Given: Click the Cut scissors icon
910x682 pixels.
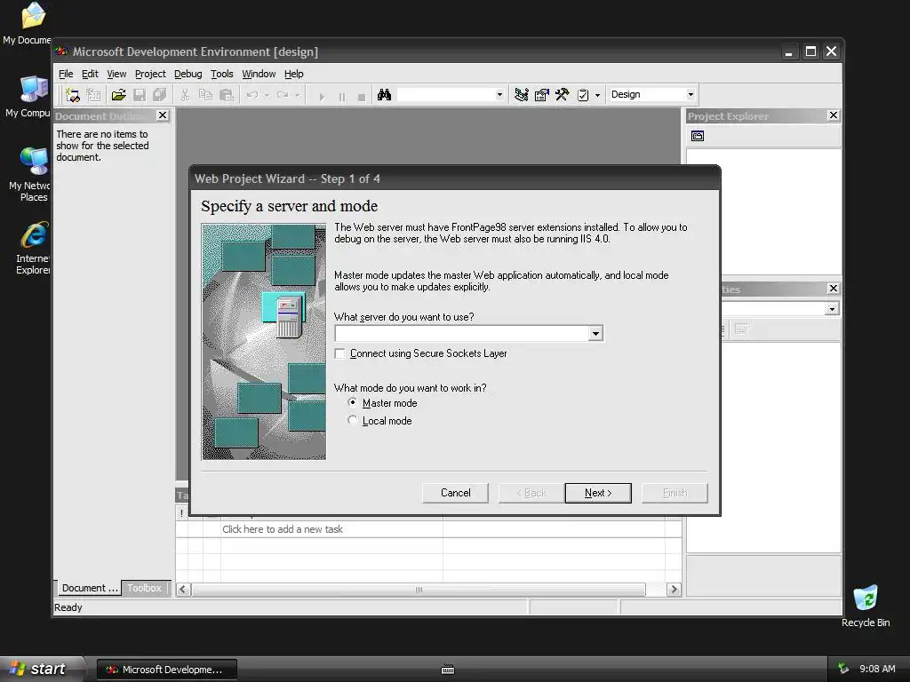Looking at the screenshot, I should [185, 95].
